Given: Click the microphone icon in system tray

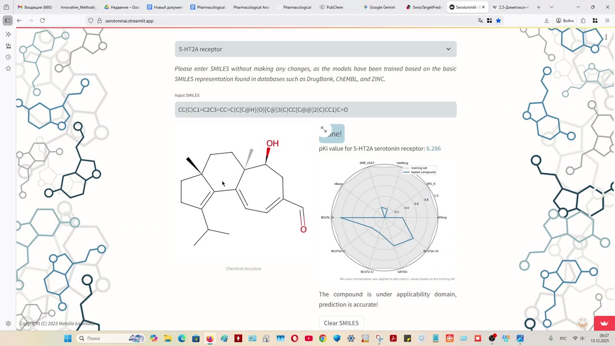Looking at the screenshot, I should [x=551, y=338].
